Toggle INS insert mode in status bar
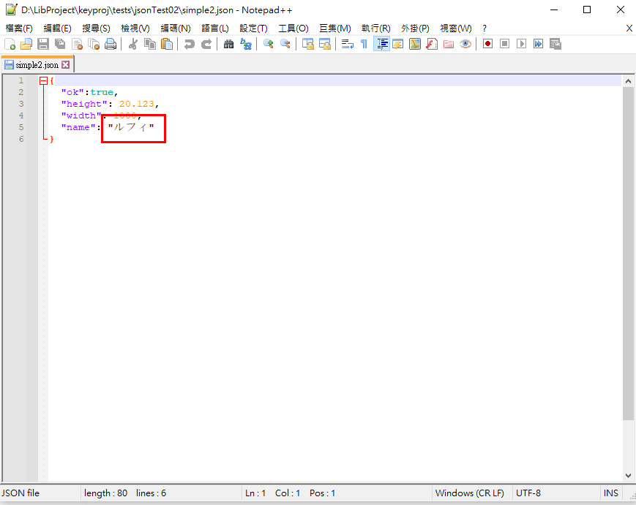 point(610,493)
